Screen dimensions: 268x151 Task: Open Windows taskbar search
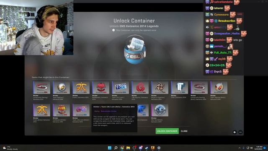pyautogui.click(x=116, y=148)
